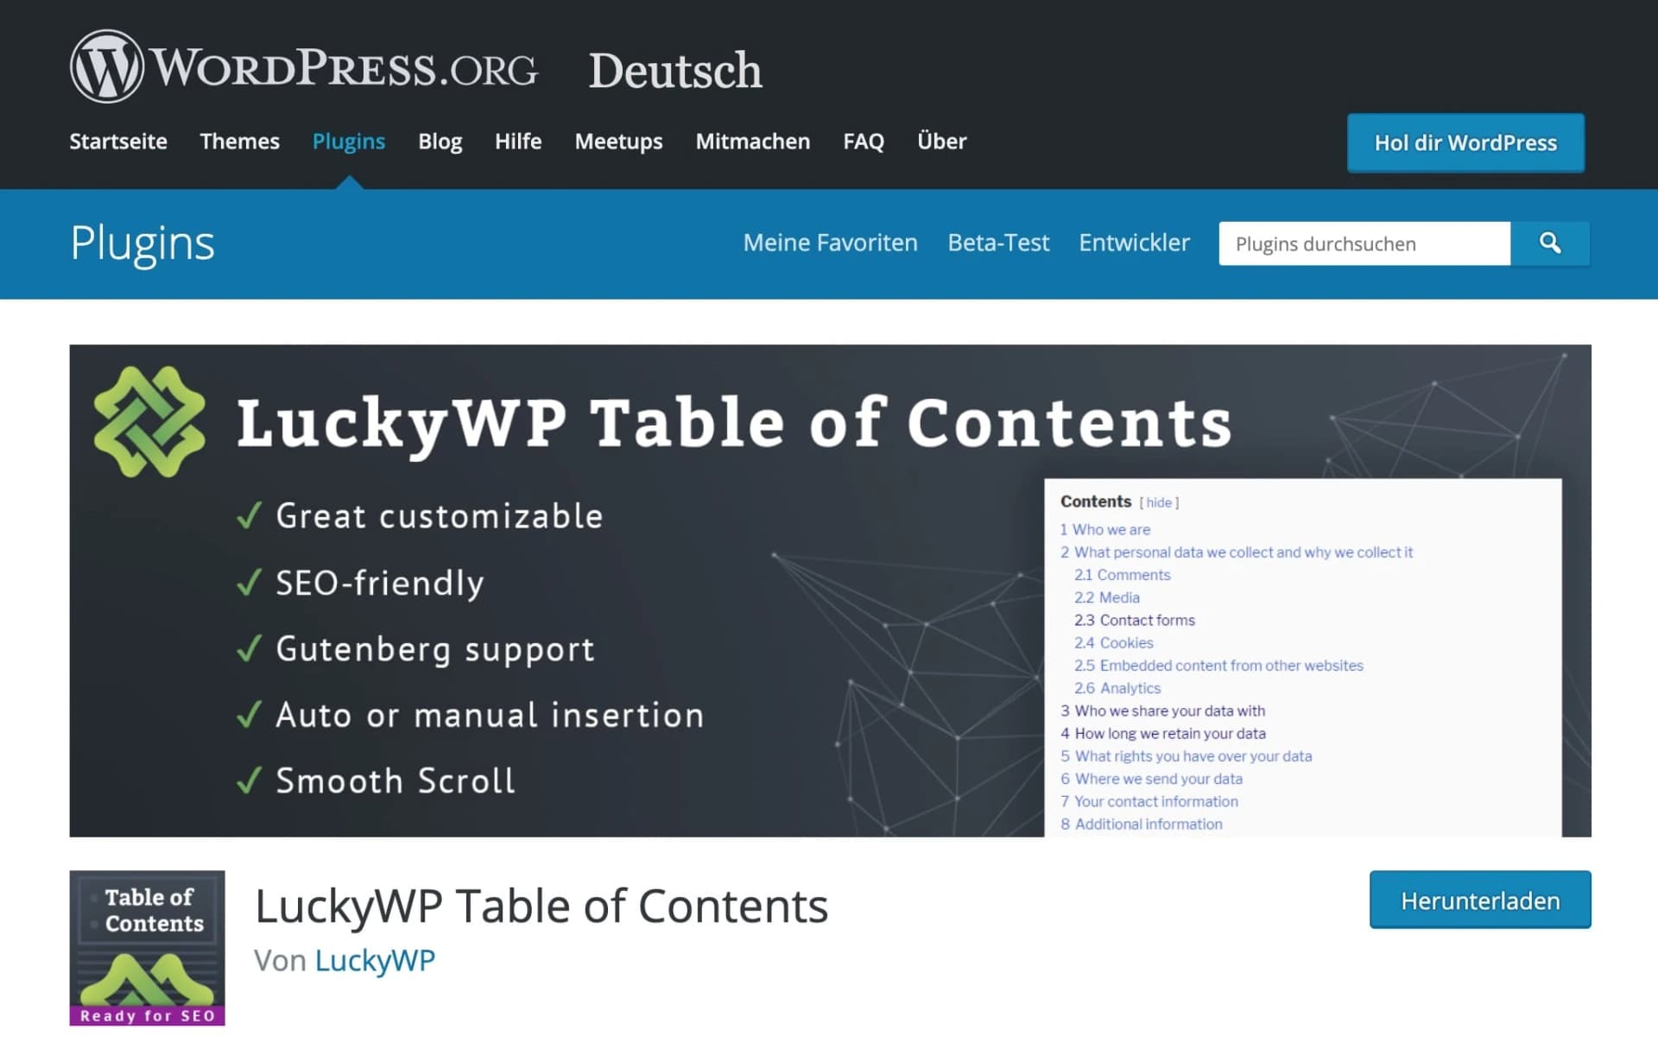Open the Beta-Test page

tap(998, 243)
